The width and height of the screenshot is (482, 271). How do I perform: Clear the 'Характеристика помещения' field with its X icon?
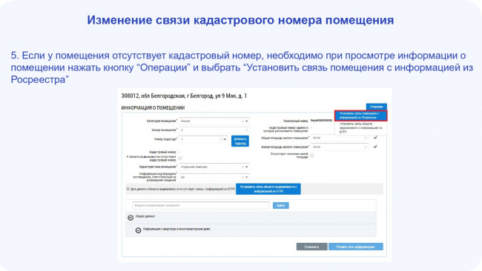pyautogui.click(x=242, y=167)
